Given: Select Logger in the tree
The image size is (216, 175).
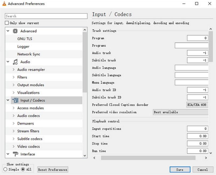Looking at the screenshot, I should click(23, 46).
